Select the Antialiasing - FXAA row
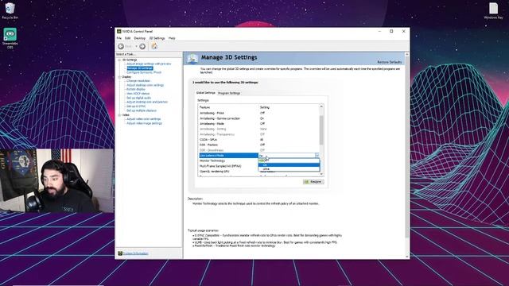 pos(258,113)
